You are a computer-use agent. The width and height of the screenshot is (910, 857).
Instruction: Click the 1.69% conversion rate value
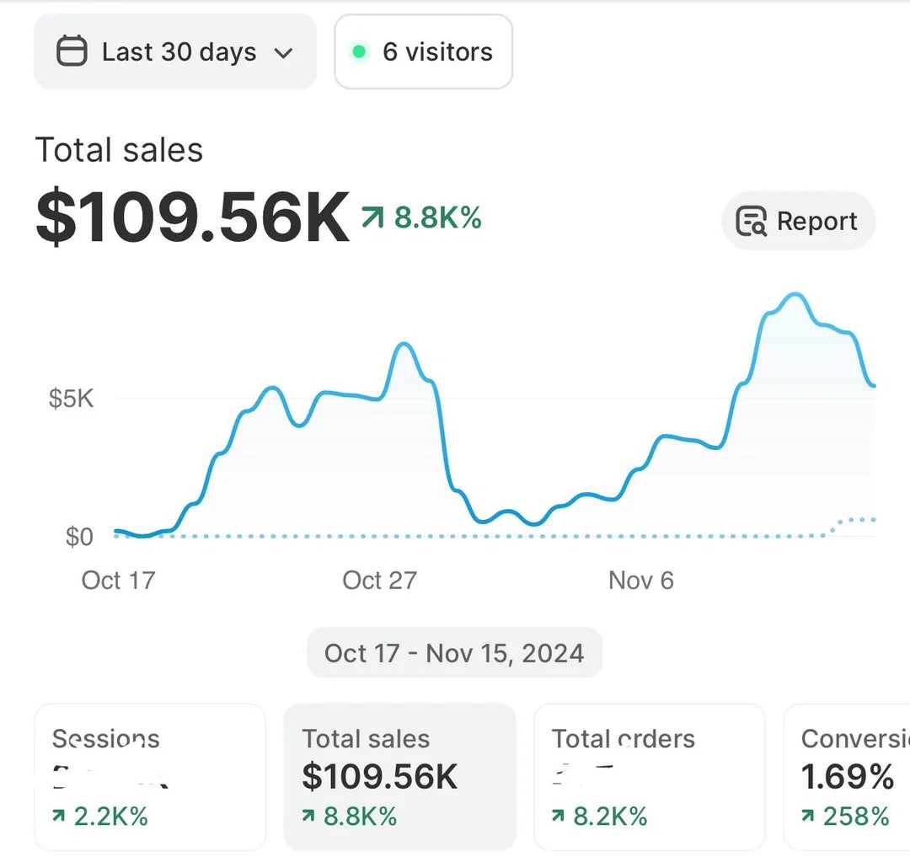[848, 776]
